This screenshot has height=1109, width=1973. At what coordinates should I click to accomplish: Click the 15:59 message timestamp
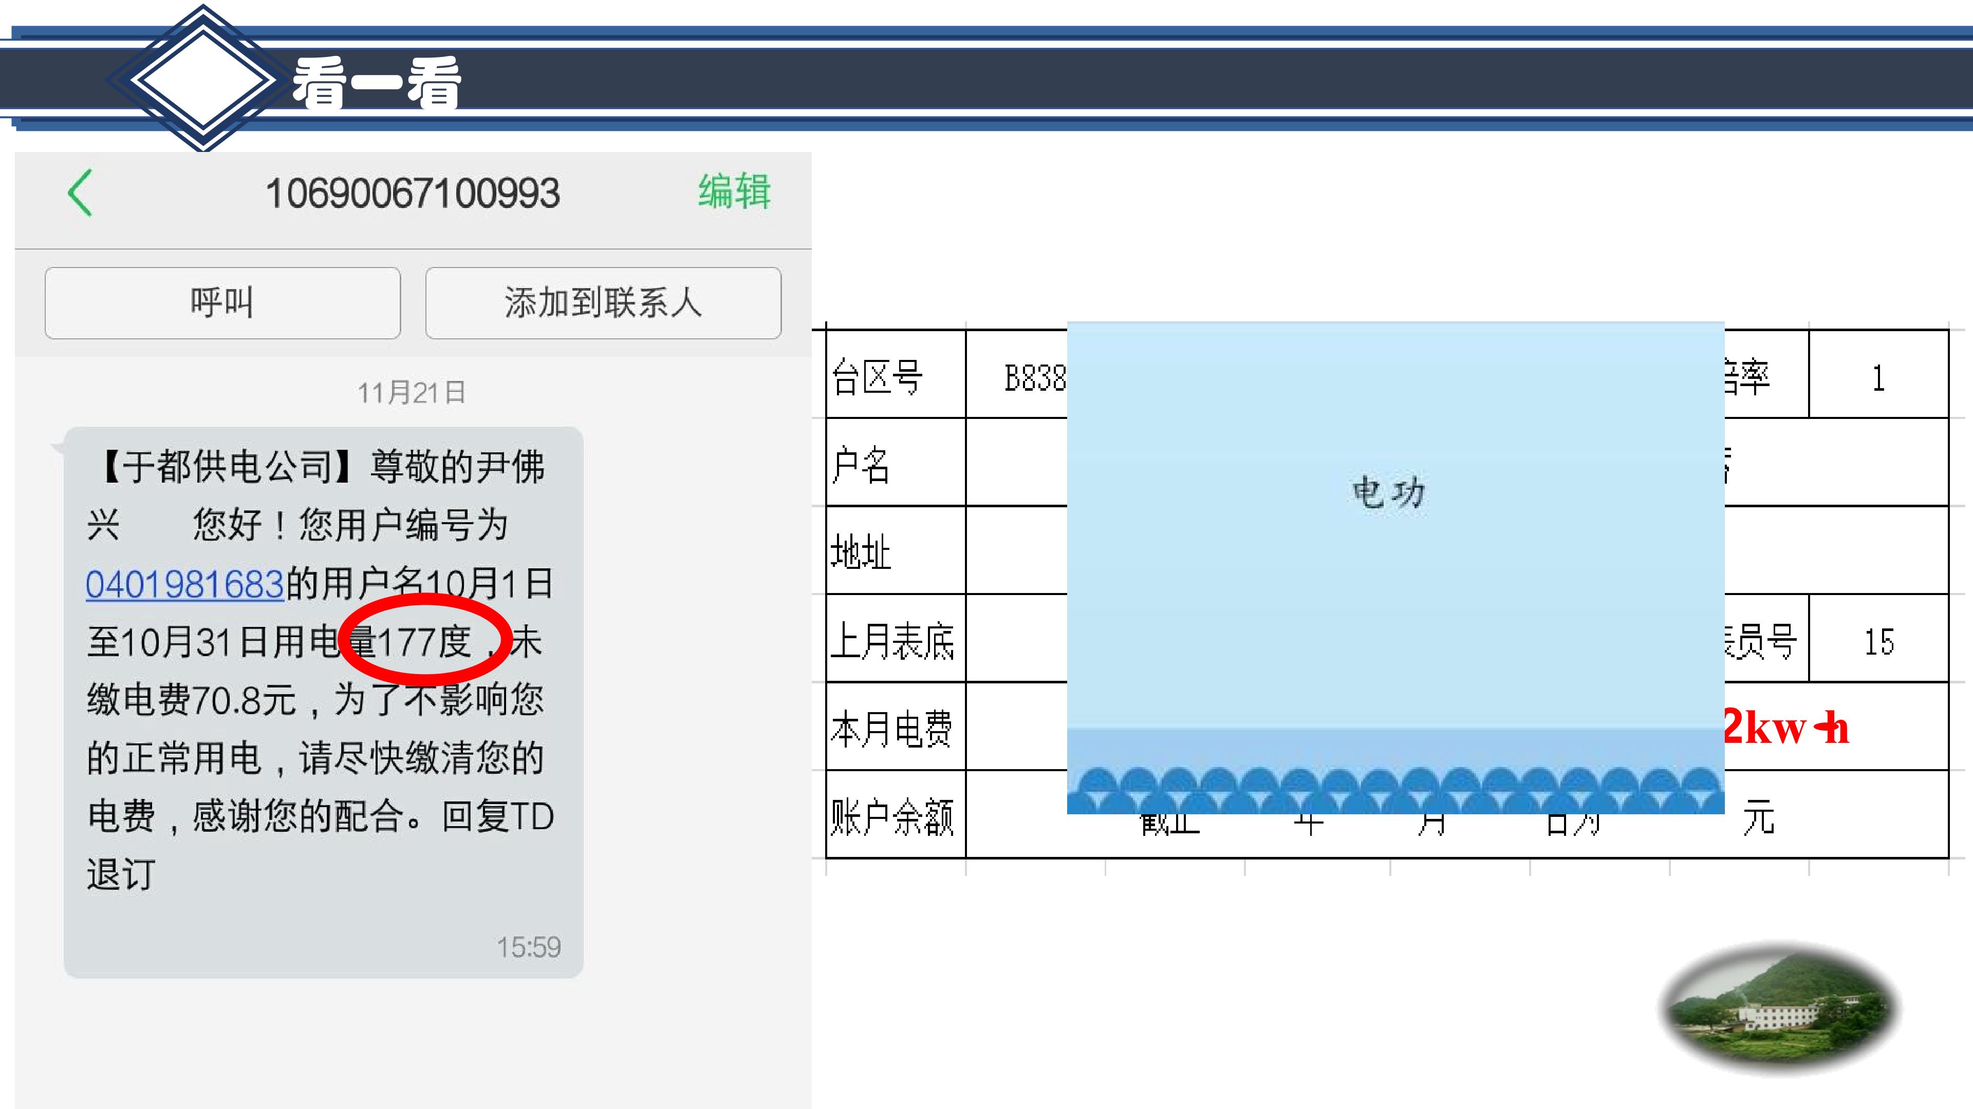pyautogui.click(x=529, y=947)
